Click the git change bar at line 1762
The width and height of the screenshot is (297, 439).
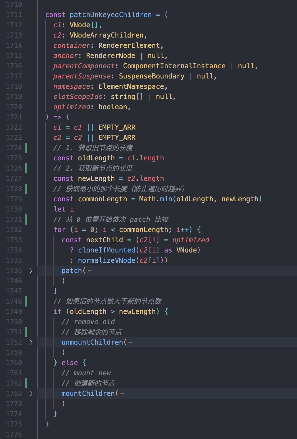(26, 383)
